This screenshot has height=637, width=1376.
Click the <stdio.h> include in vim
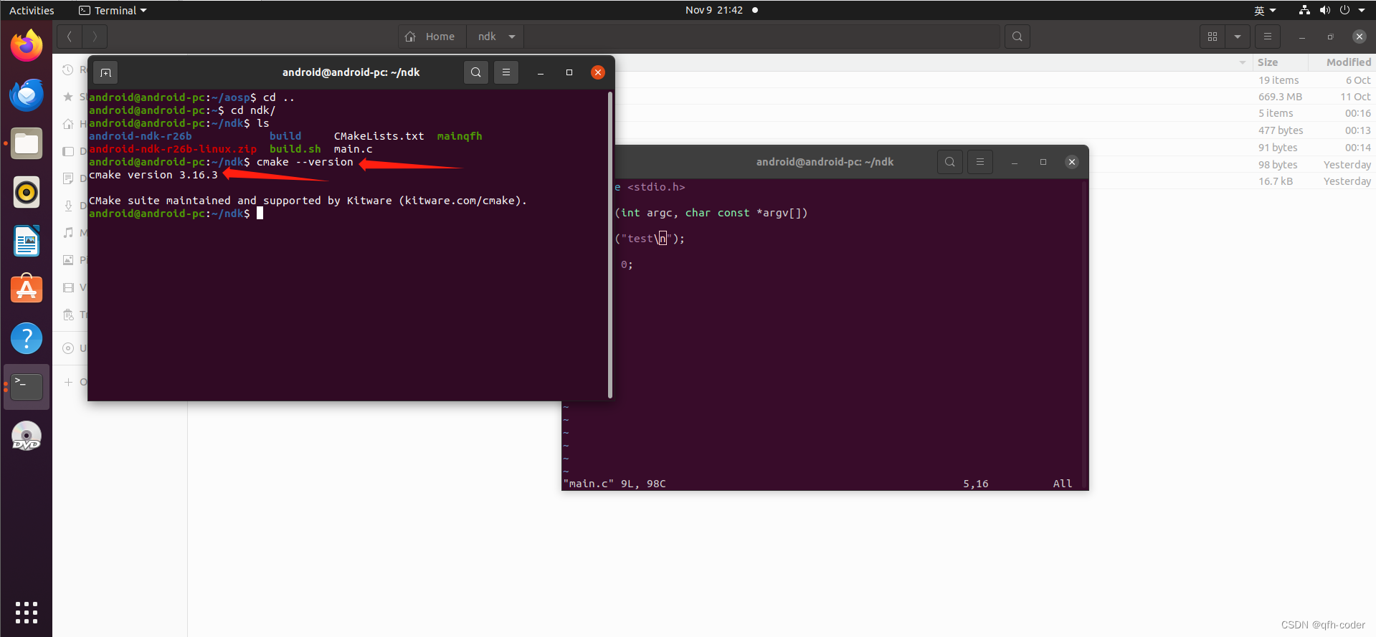[x=656, y=187]
